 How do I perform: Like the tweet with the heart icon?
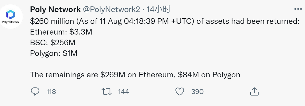pyautogui.click(x=180, y=92)
